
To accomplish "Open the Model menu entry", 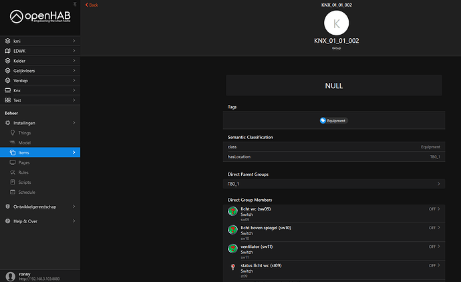I will click(40, 142).
